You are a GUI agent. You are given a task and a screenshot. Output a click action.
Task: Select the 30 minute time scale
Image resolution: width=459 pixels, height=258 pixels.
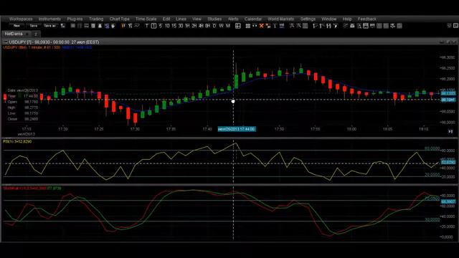click(181, 26)
